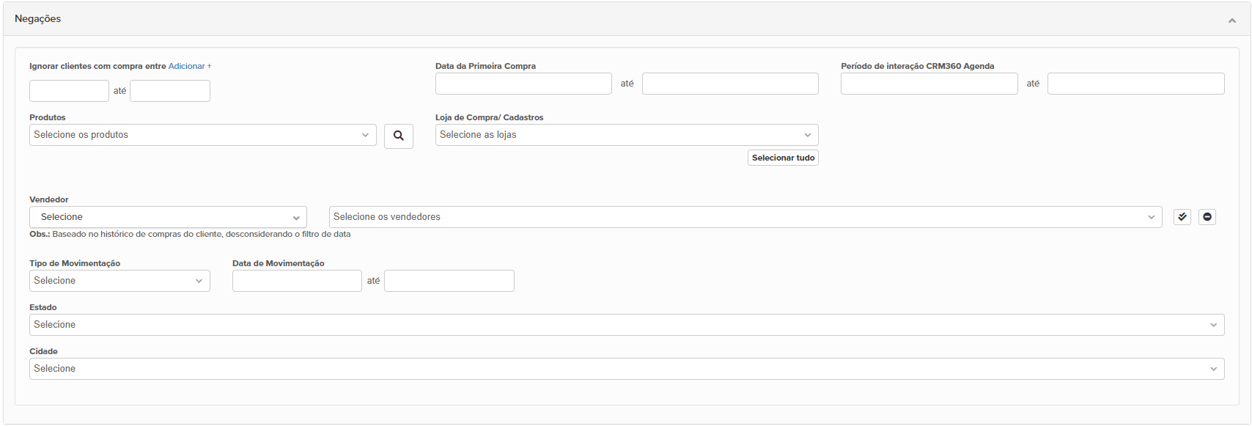The height and width of the screenshot is (426, 1252).
Task: Click the select-all vendors checkmark icon
Action: tap(1182, 217)
